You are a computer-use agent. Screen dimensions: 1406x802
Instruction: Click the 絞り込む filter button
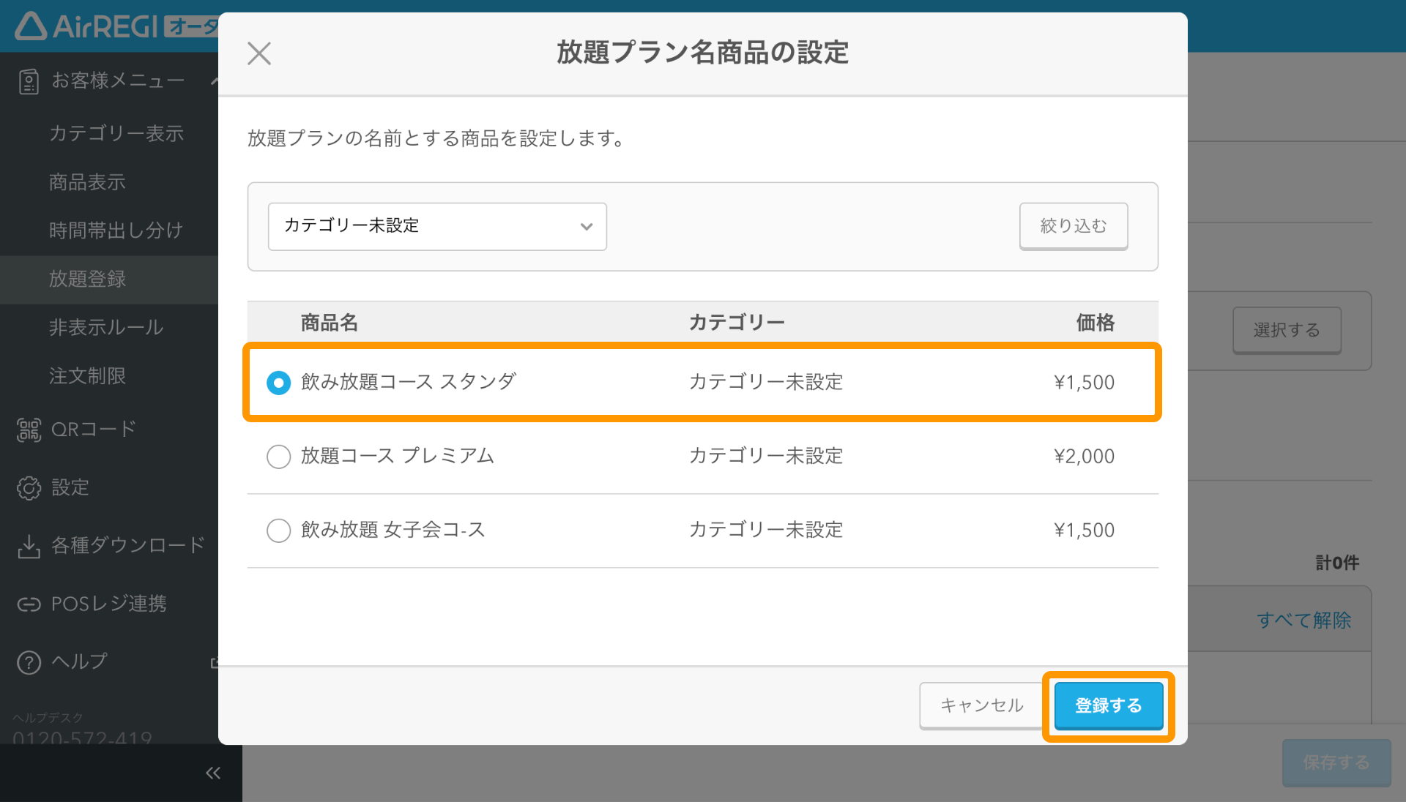(x=1074, y=226)
